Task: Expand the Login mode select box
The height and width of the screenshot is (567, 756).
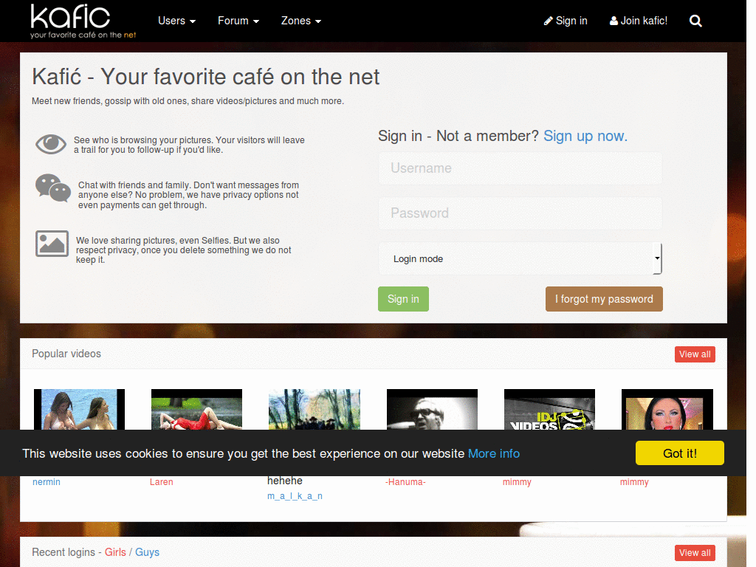Action: 520,258
